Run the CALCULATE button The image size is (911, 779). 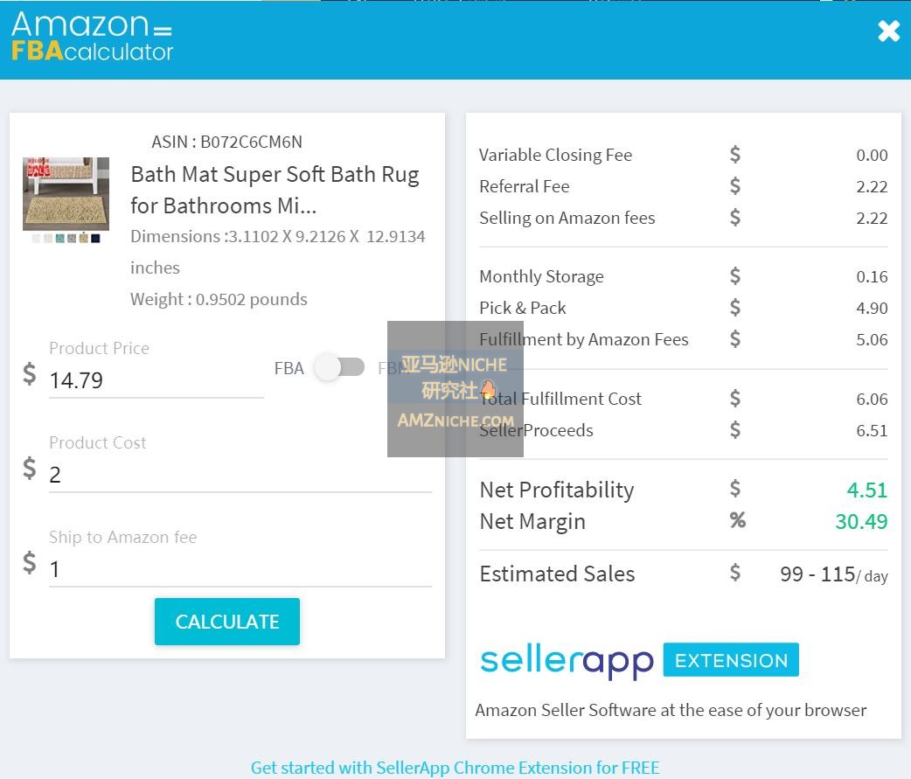click(227, 622)
